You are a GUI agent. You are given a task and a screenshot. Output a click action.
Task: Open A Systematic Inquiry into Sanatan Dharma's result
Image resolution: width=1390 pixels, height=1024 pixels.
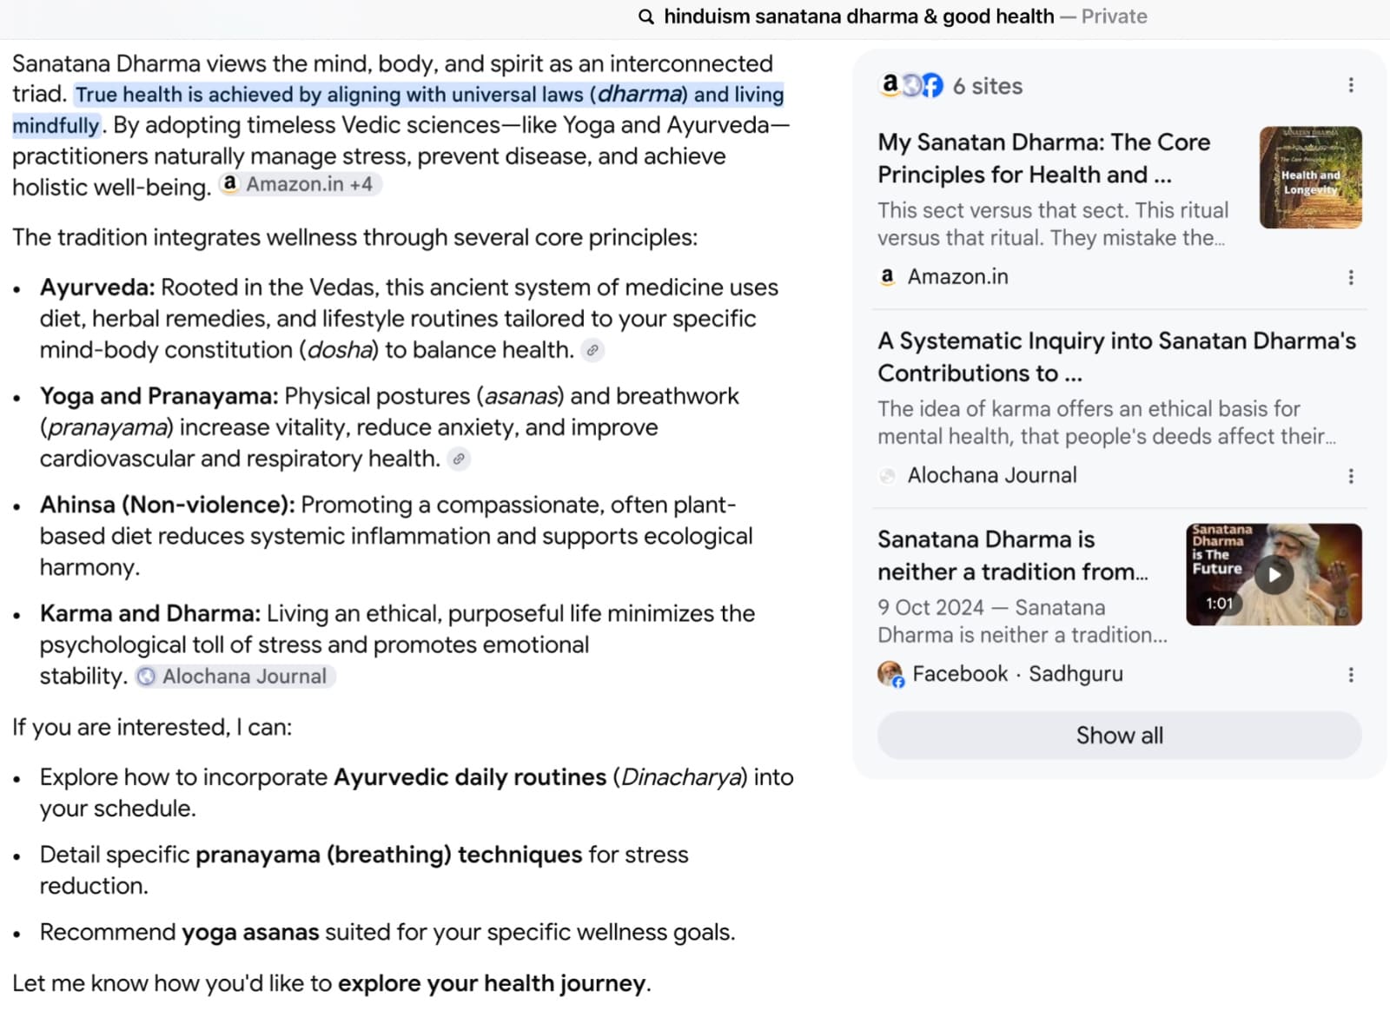pyautogui.click(x=1116, y=357)
